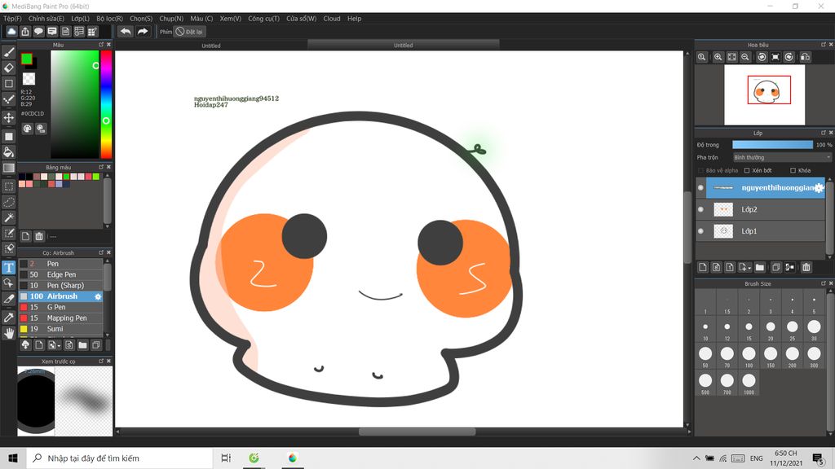Select the Text tool
Image resolution: width=835 pixels, height=469 pixels.
click(x=9, y=267)
